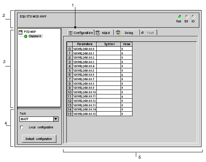Click the Adjust tab icon
The width and height of the screenshot is (206, 162).
[x=97, y=33]
